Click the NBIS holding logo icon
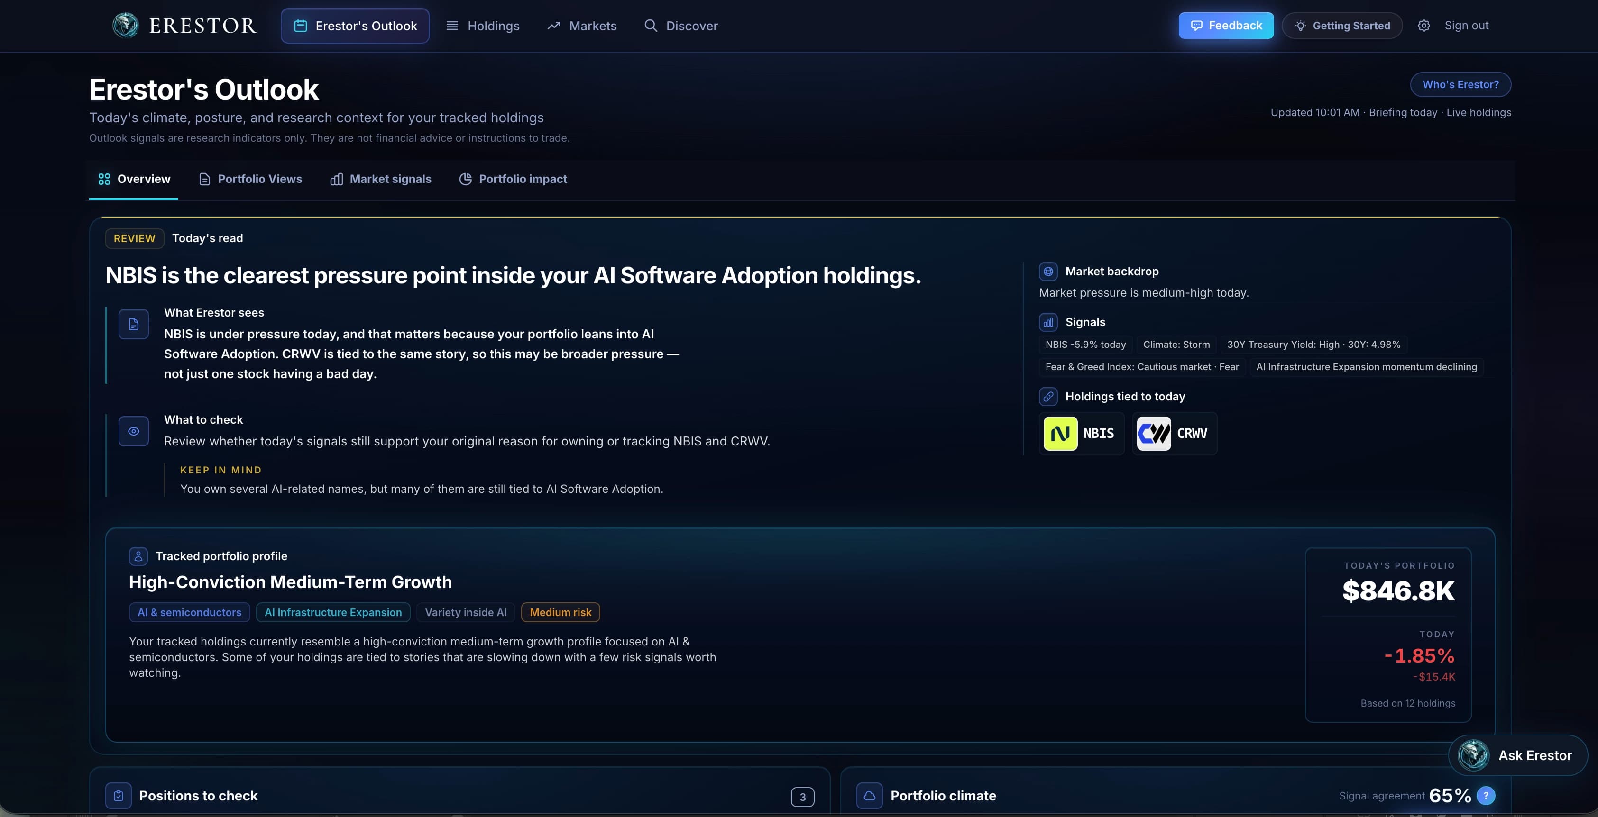1598x817 pixels. tap(1060, 433)
